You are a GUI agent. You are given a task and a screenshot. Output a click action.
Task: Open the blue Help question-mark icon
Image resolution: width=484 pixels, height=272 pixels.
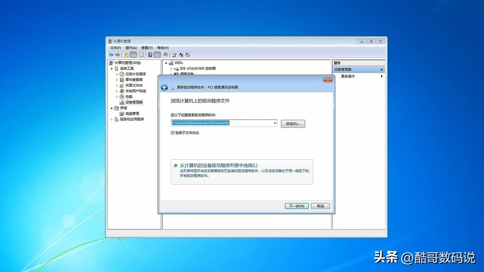click(150, 55)
